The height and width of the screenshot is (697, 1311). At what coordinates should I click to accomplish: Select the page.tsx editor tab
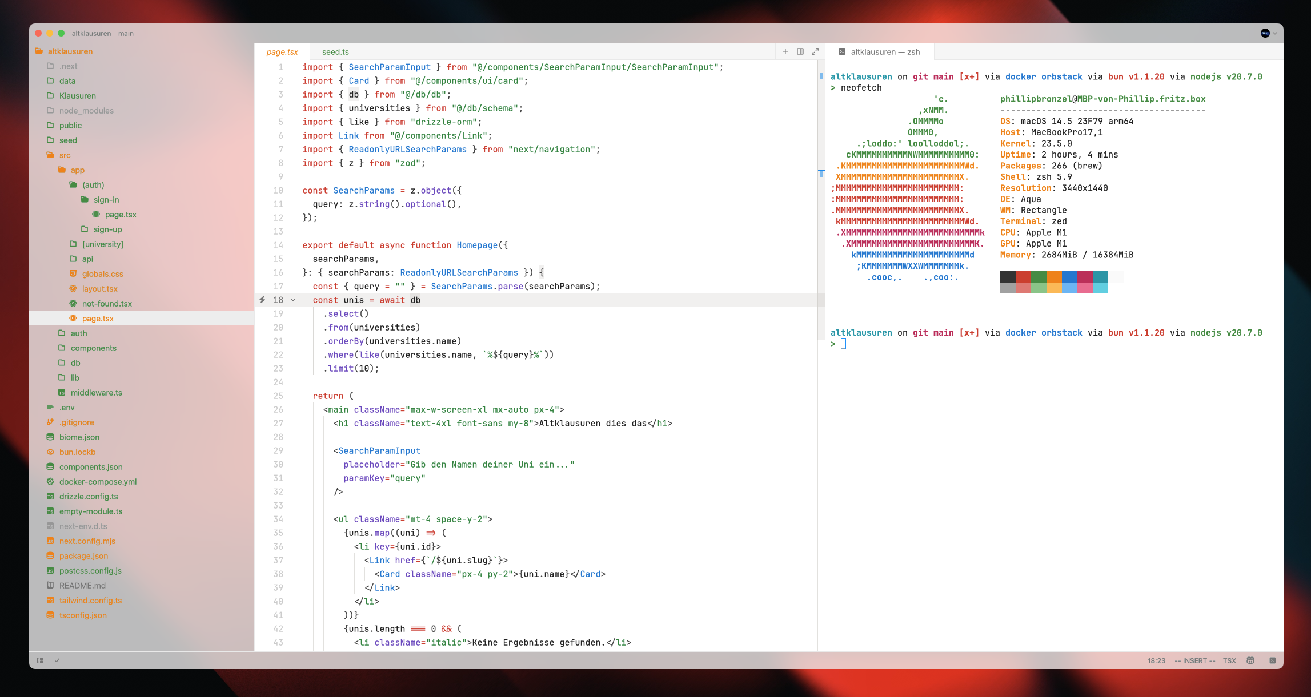point(282,51)
